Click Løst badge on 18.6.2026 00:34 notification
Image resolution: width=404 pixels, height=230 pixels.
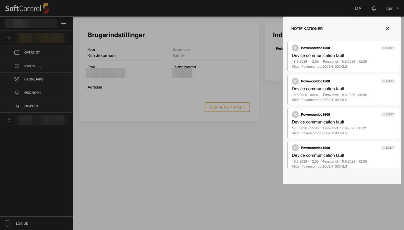388,81
